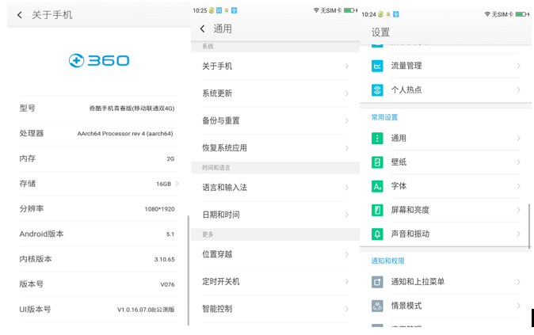Tap the back arrow on 通用 screen
Image resolution: width=534 pixels, height=335 pixels.
tap(203, 29)
